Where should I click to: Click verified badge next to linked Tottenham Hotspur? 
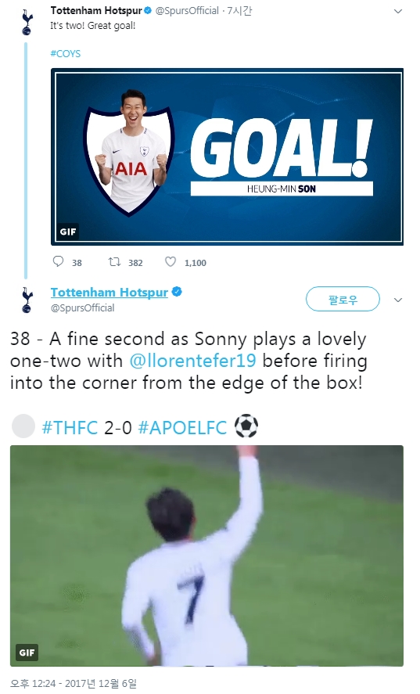(x=177, y=292)
